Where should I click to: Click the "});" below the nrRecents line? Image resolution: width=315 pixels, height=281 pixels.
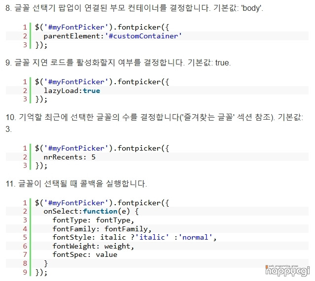coord(41,166)
